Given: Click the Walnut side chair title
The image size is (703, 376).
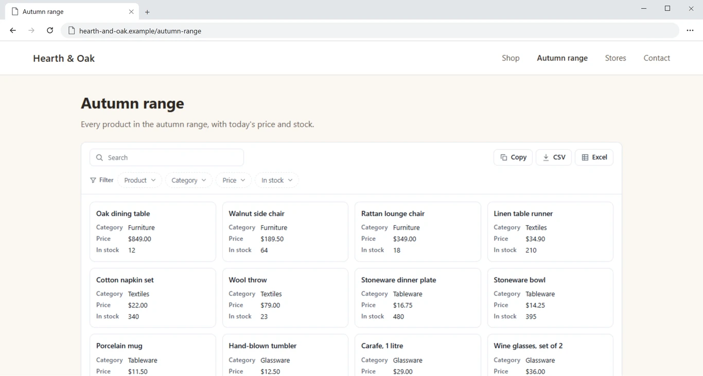Looking at the screenshot, I should [x=256, y=213].
